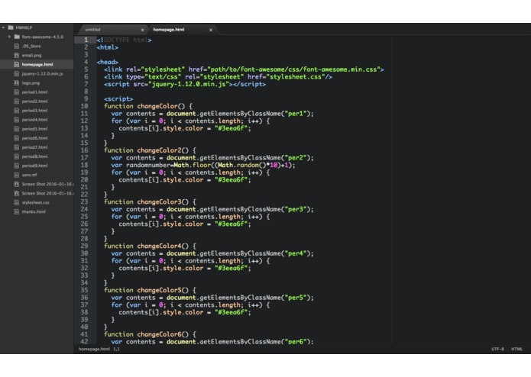This screenshot has height=377, width=531.
Task: Click the .DS_Store file icon
Action: click(17, 46)
